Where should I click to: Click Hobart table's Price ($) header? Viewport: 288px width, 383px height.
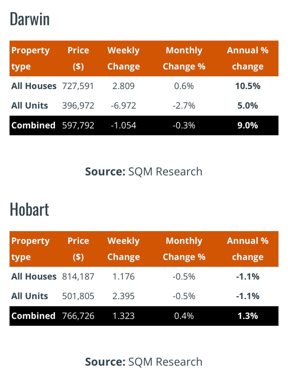click(x=78, y=249)
